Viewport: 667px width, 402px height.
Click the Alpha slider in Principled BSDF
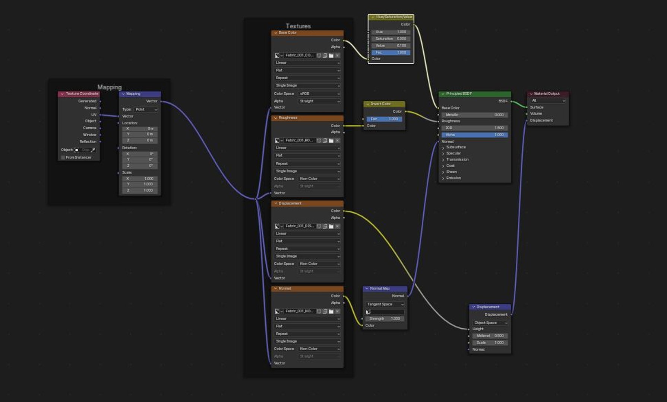coord(475,135)
